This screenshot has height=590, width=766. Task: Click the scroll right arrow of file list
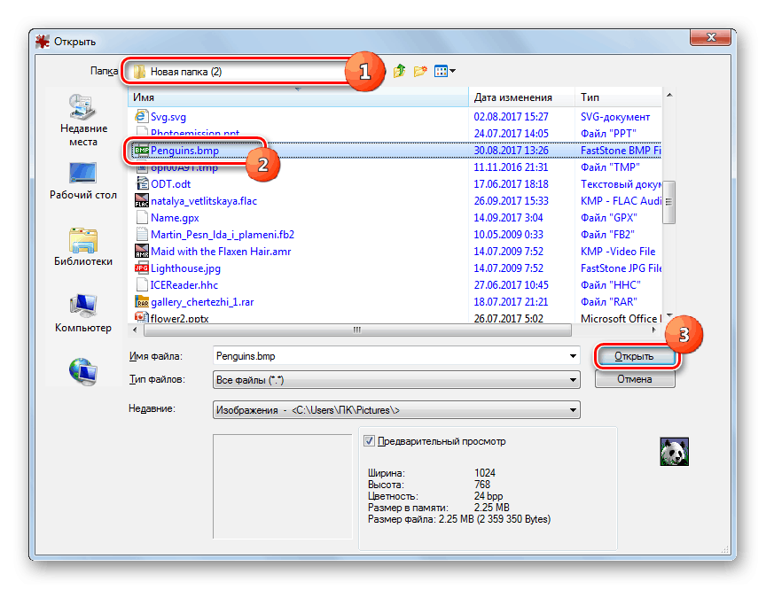(654, 330)
